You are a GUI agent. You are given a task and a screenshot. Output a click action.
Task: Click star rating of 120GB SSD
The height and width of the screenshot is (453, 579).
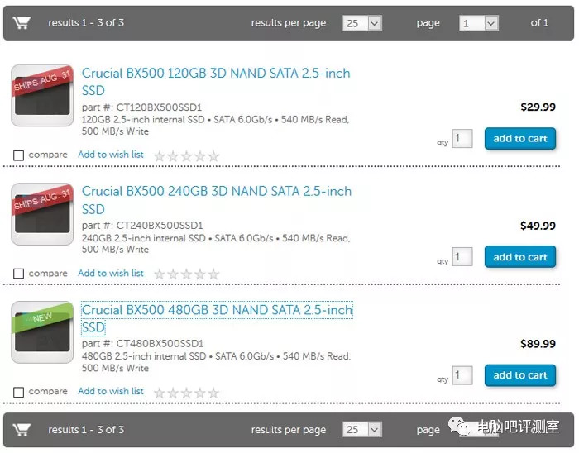click(186, 156)
